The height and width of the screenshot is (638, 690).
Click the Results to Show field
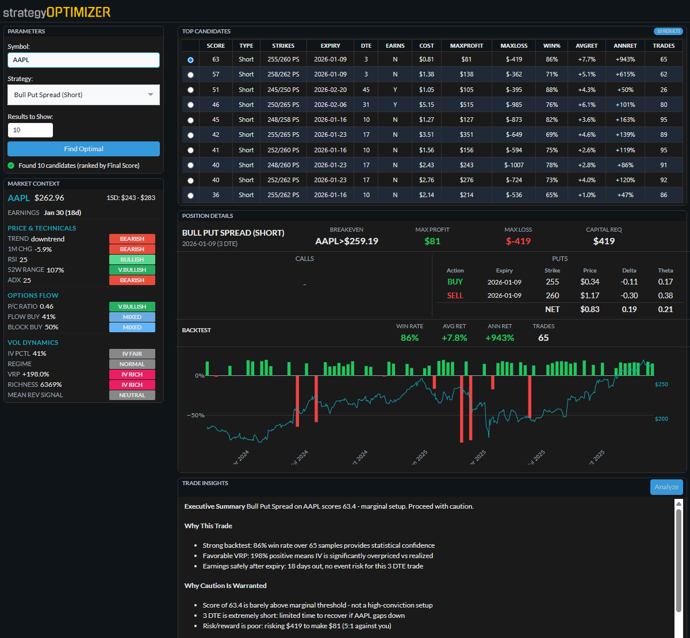pos(30,130)
